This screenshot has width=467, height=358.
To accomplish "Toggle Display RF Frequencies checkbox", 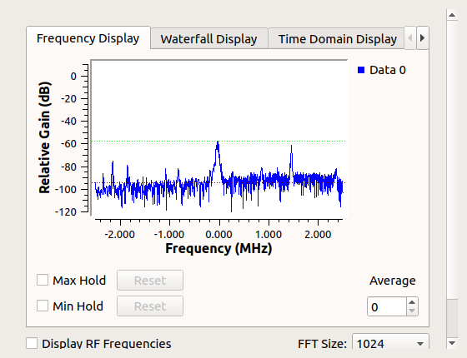I will 32,343.
